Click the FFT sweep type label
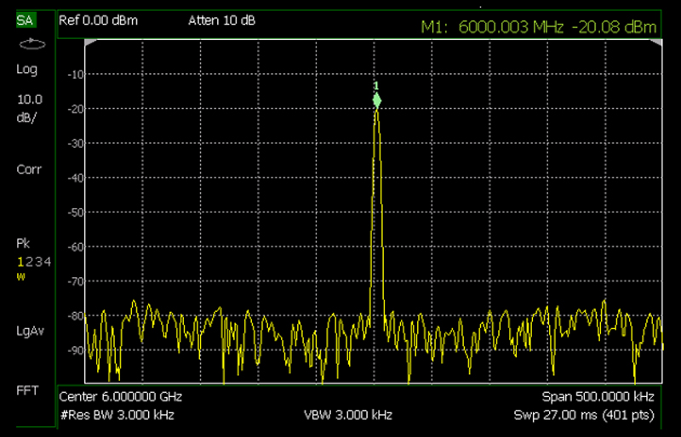The height and width of the screenshot is (437, 681). click(27, 390)
